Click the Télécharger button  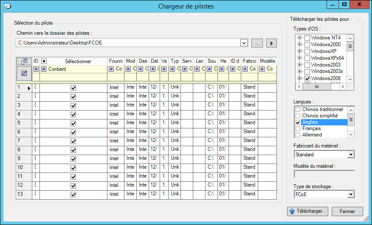[307, 211]
